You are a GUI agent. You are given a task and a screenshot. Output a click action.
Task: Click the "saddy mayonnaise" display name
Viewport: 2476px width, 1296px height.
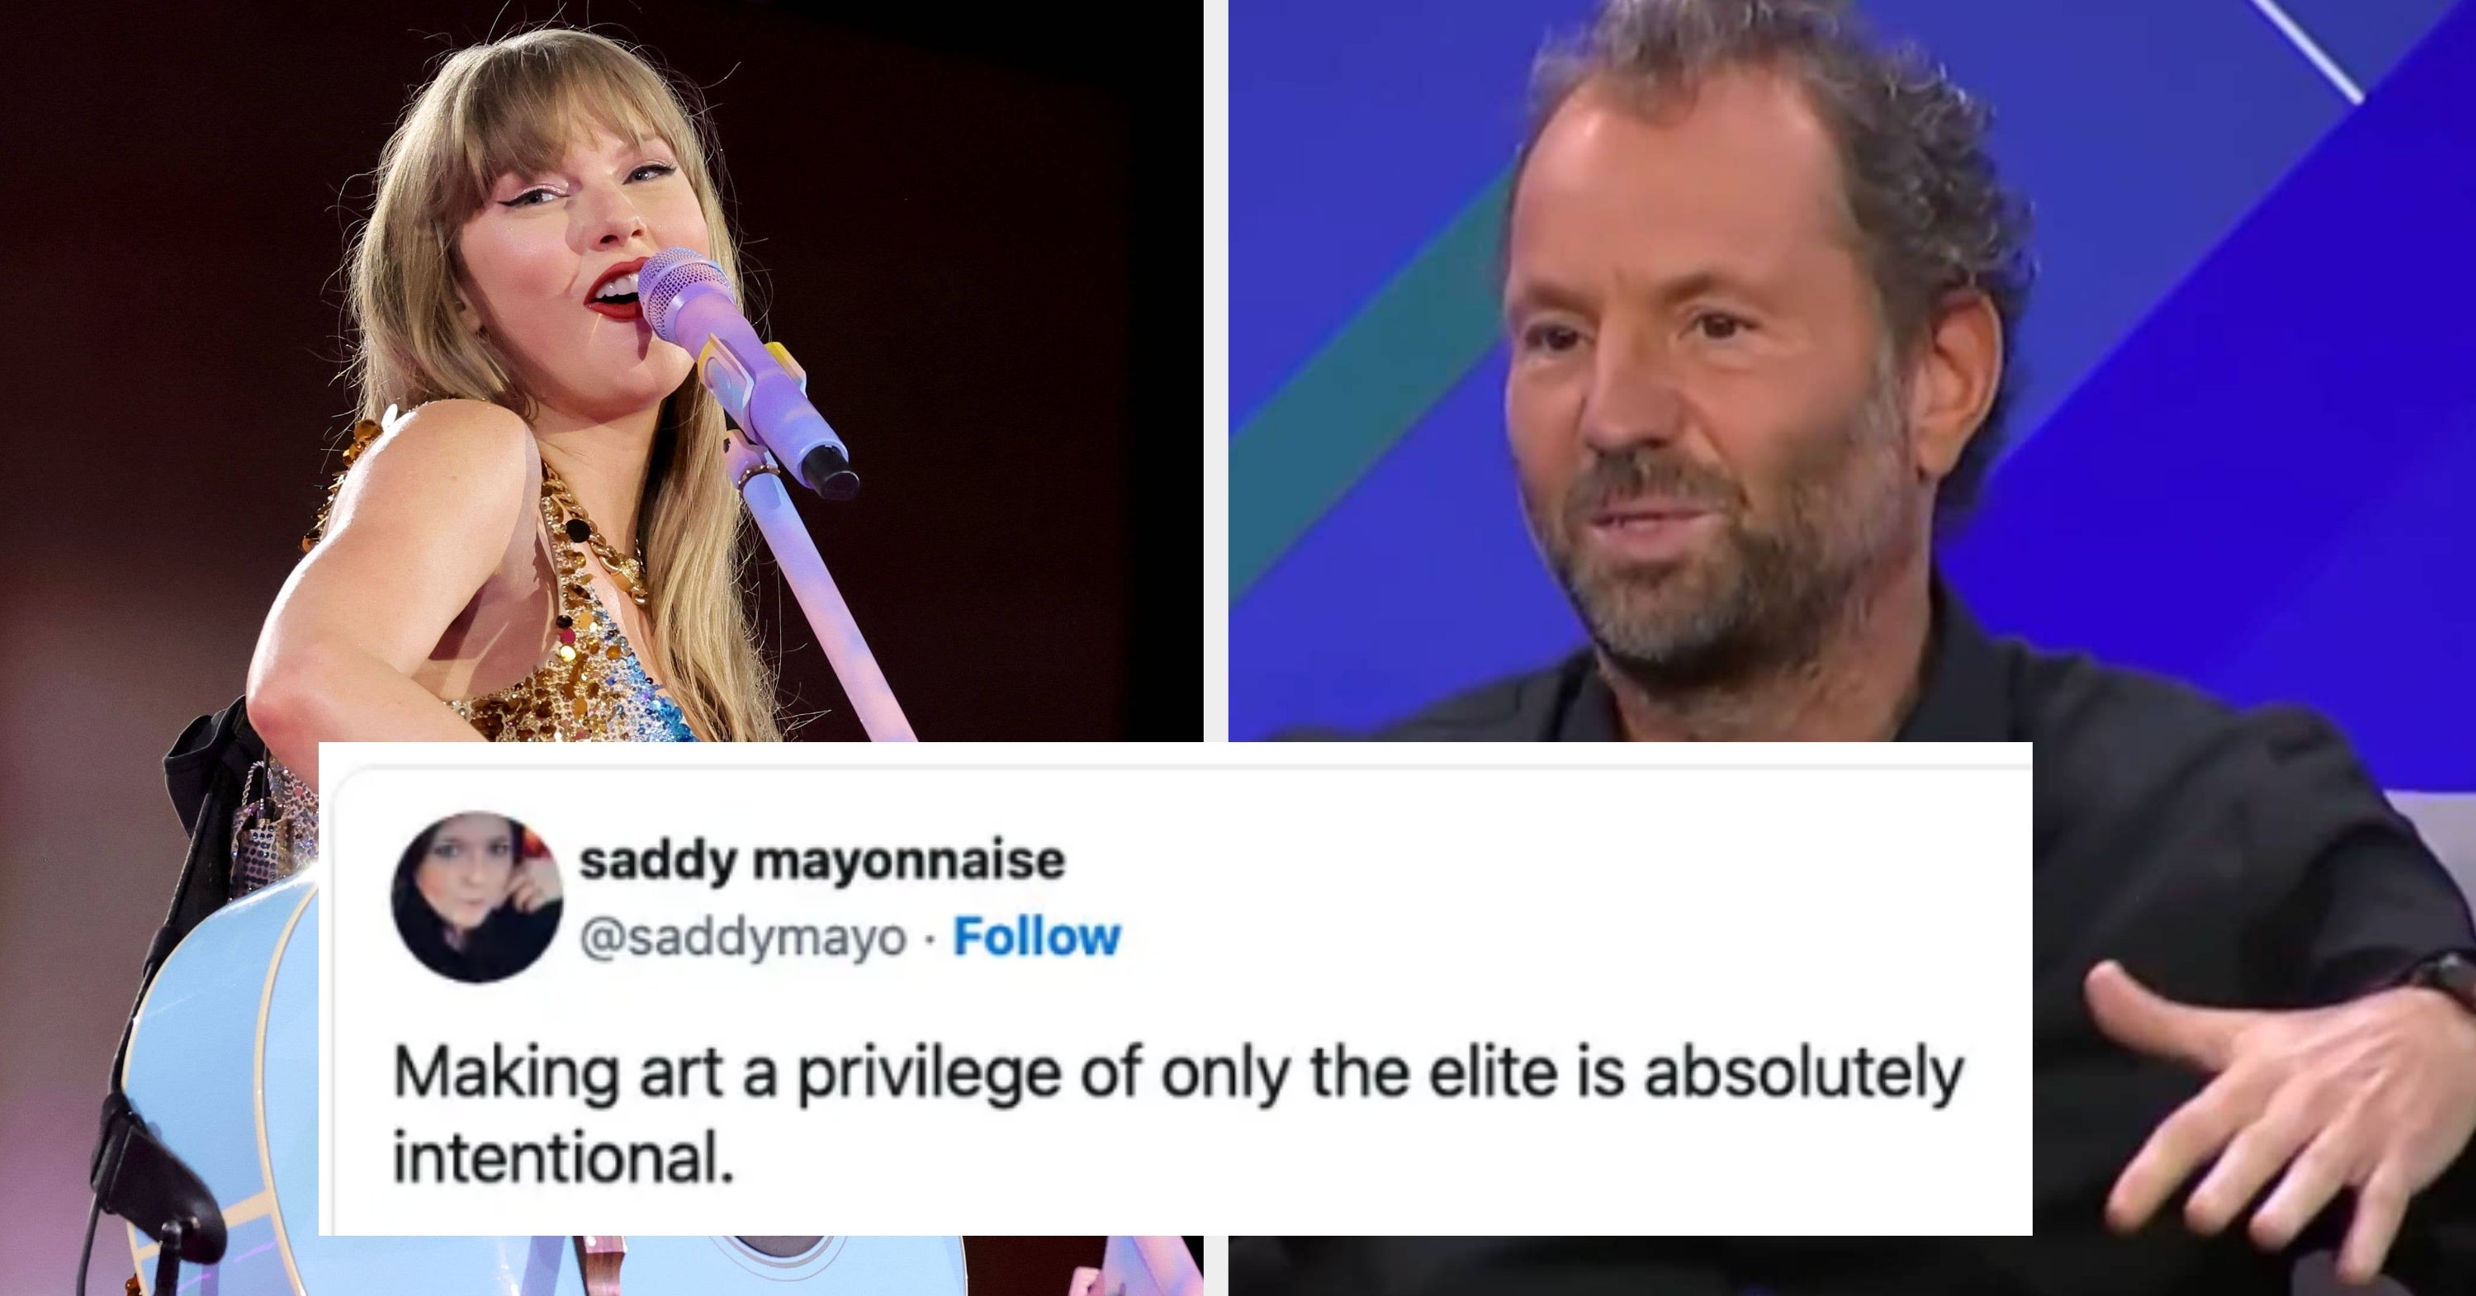tap(821, 860)
